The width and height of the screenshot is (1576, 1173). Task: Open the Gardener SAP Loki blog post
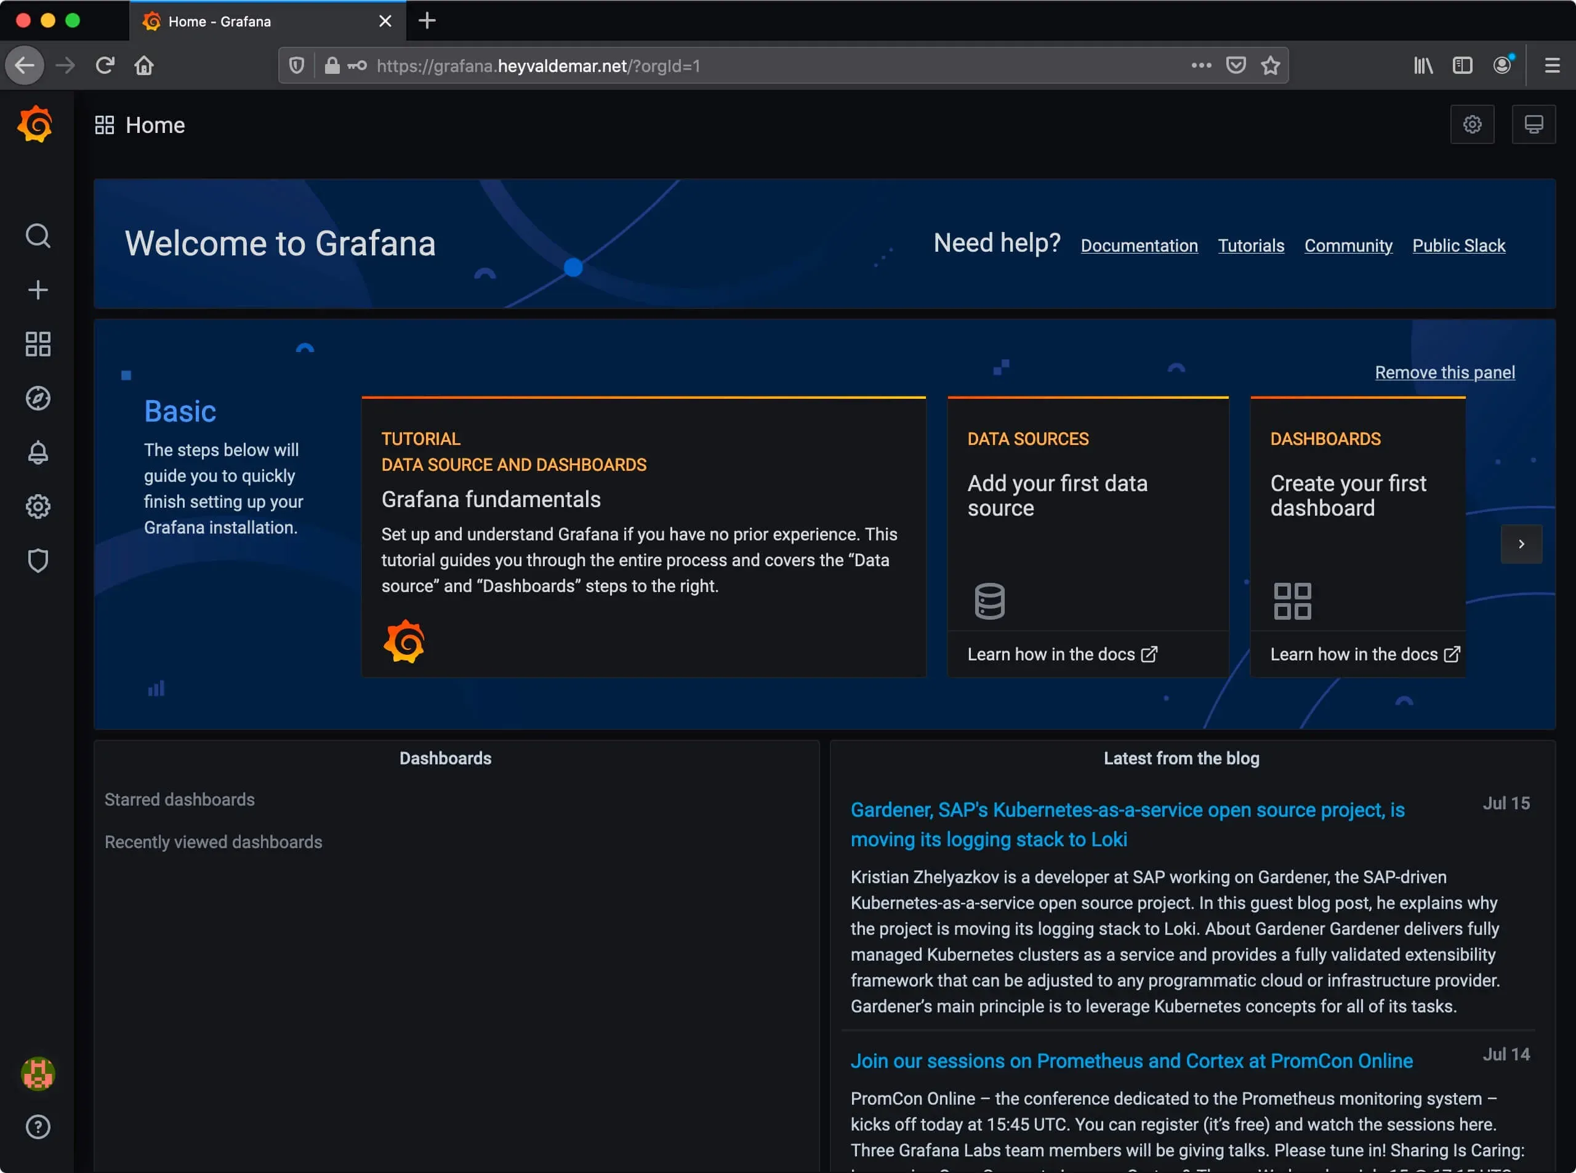1127,825
